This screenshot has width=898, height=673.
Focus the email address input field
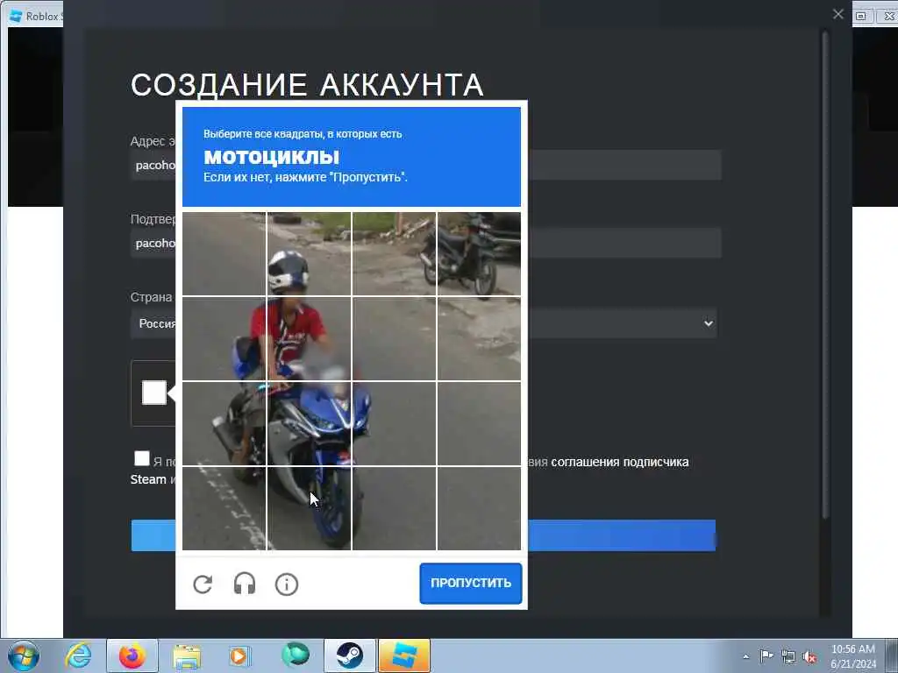(425, 165)
